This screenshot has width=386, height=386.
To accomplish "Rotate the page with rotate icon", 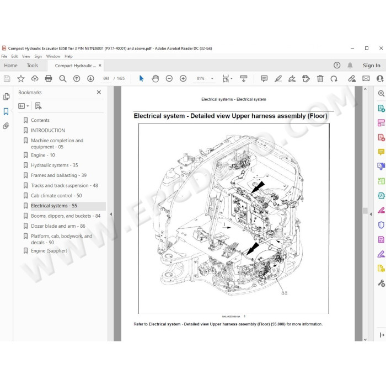I will 334,78.
